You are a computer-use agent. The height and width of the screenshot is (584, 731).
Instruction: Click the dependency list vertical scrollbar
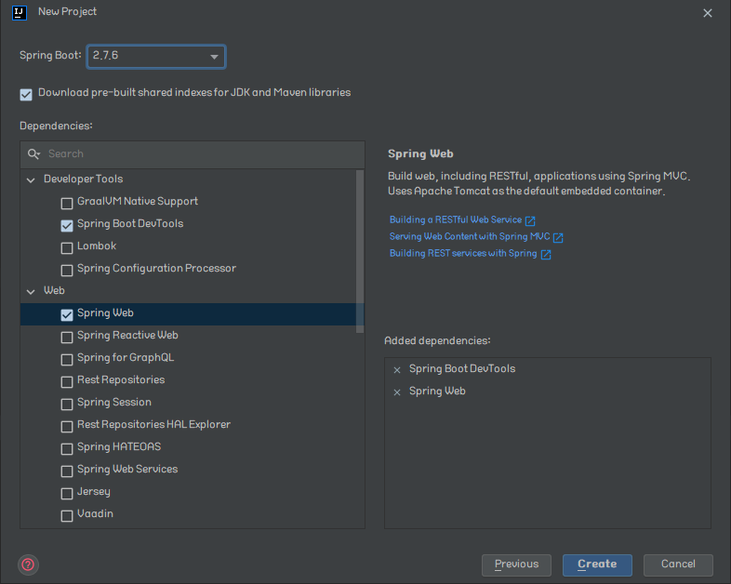(359, 252)
